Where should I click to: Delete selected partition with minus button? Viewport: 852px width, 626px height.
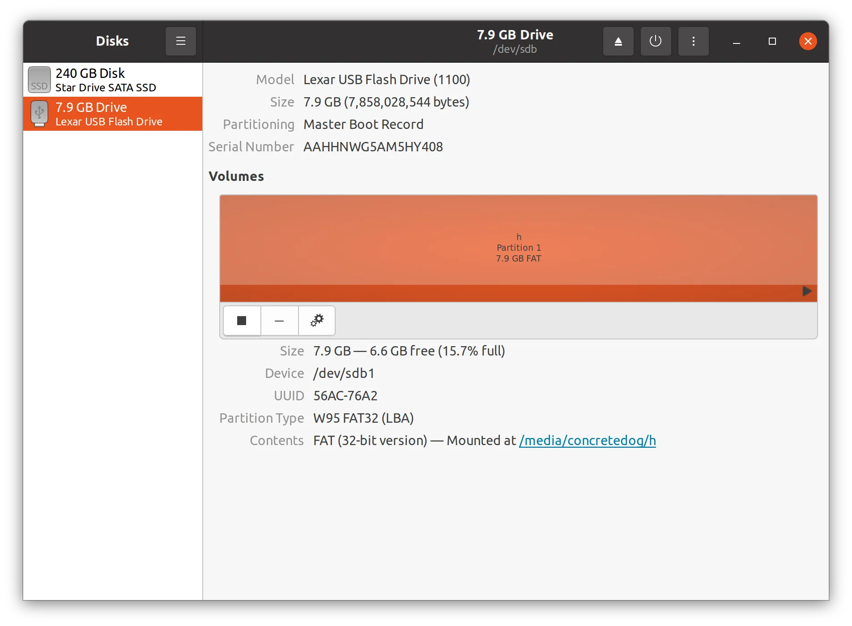coord(279,321)
